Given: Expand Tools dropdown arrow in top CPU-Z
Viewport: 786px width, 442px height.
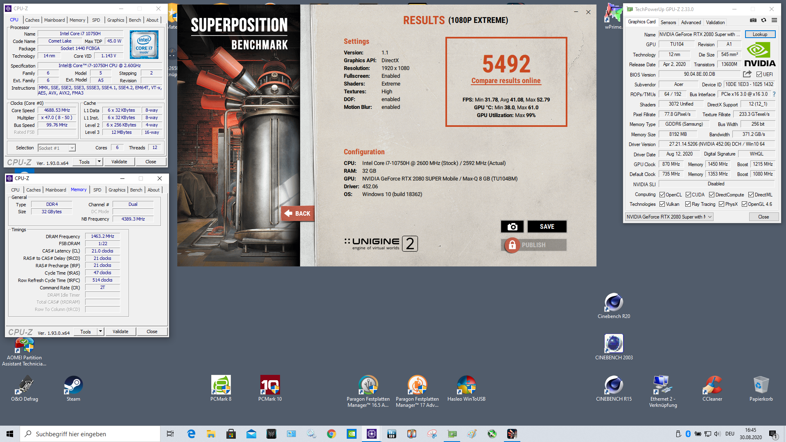Looking at the screenshot, I should pyautogui.click(x=99, y=162).
